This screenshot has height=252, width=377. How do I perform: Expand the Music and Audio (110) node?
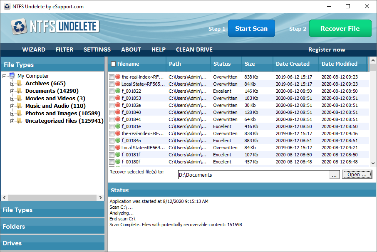12,106
